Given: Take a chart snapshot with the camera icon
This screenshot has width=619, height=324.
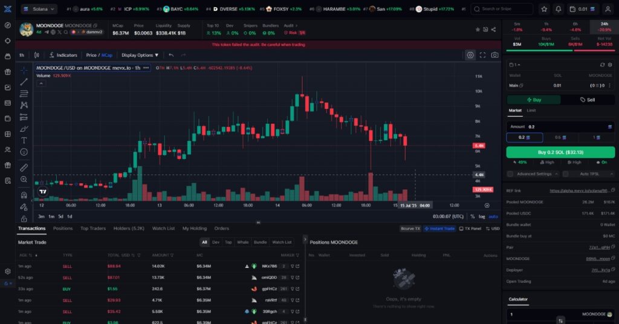Looking at the screenshot, I should pyautogui.click(x=494, y=55).
